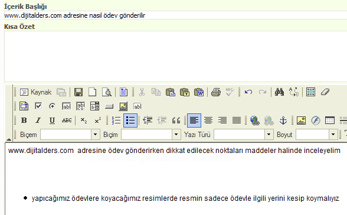The height and width of the screenshot is (215, 347).
Task: Click the Templates icon next to Kaynak
Action: point(61,92)
